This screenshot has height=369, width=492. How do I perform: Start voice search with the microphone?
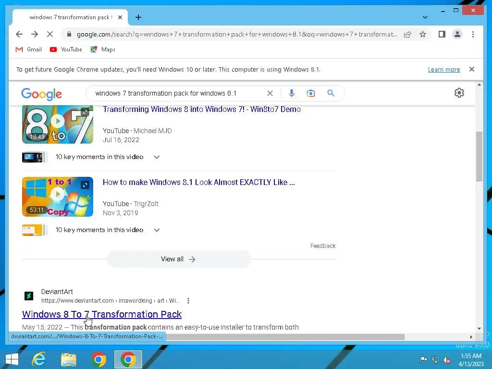292,93
